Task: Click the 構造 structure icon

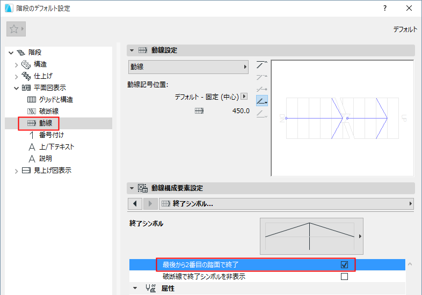Action: point(26,64)
